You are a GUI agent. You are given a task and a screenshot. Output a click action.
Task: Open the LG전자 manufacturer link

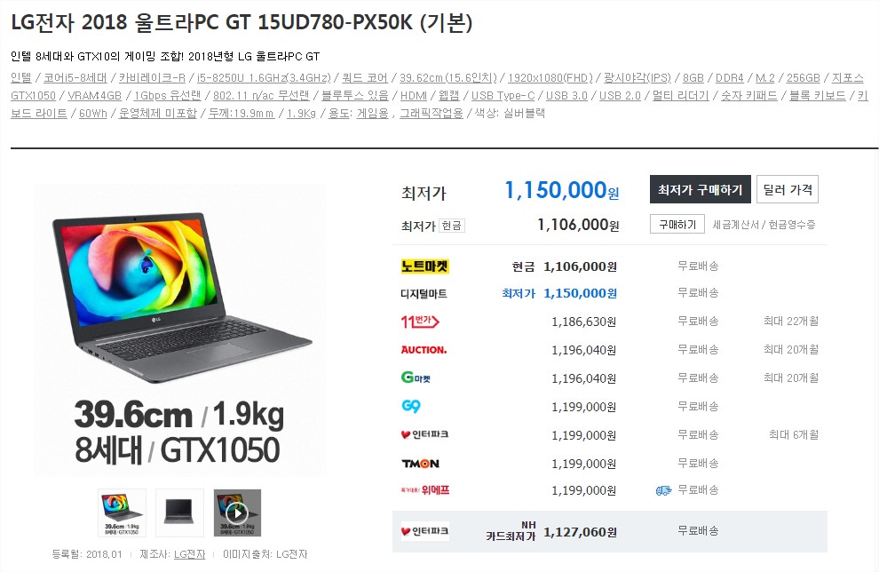click(x=189, y=554)
